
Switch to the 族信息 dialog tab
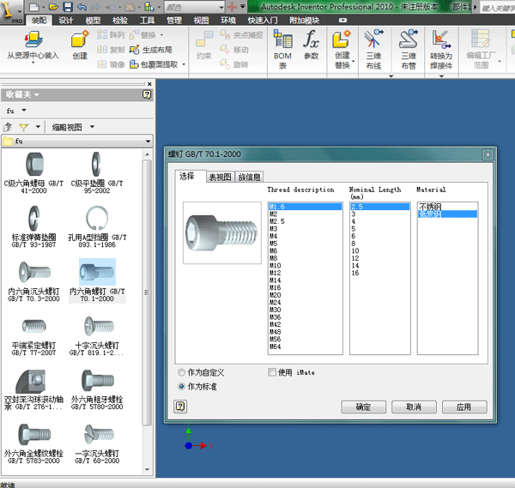click(249, 178)
